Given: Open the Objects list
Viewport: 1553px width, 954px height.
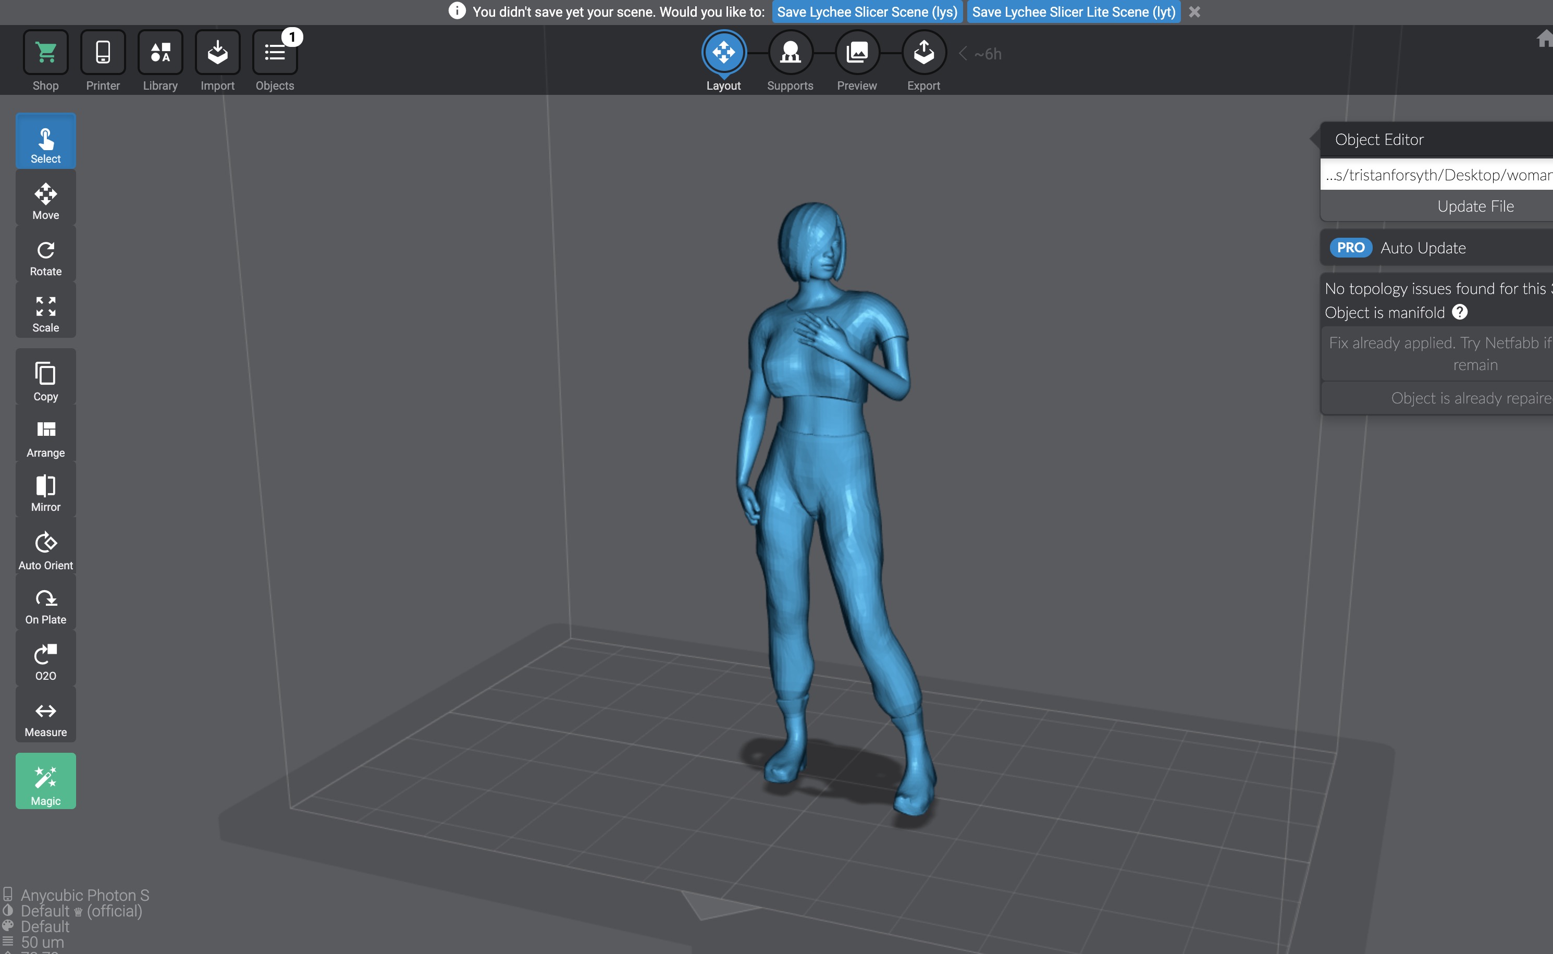Looking at the screenshot, I should 275,52.
